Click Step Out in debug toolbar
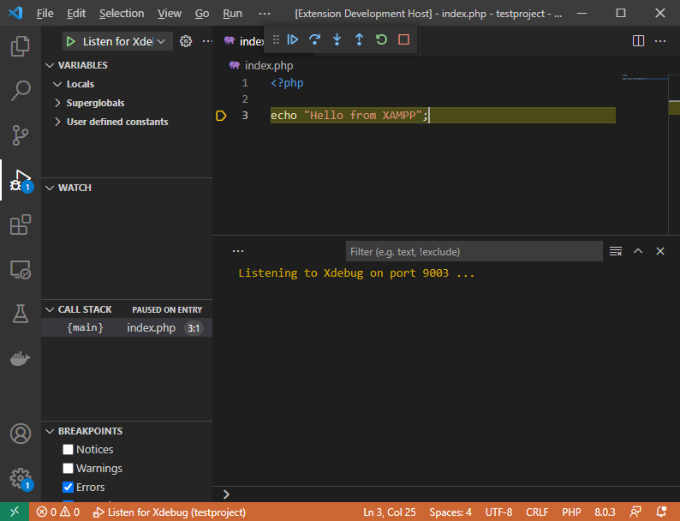The image size is (680, 521). tap(359, 40)
